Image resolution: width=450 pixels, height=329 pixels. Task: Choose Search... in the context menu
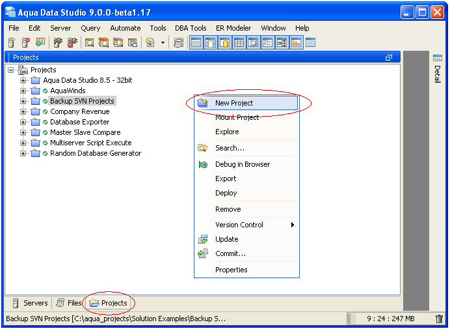(x=246, y=148)
